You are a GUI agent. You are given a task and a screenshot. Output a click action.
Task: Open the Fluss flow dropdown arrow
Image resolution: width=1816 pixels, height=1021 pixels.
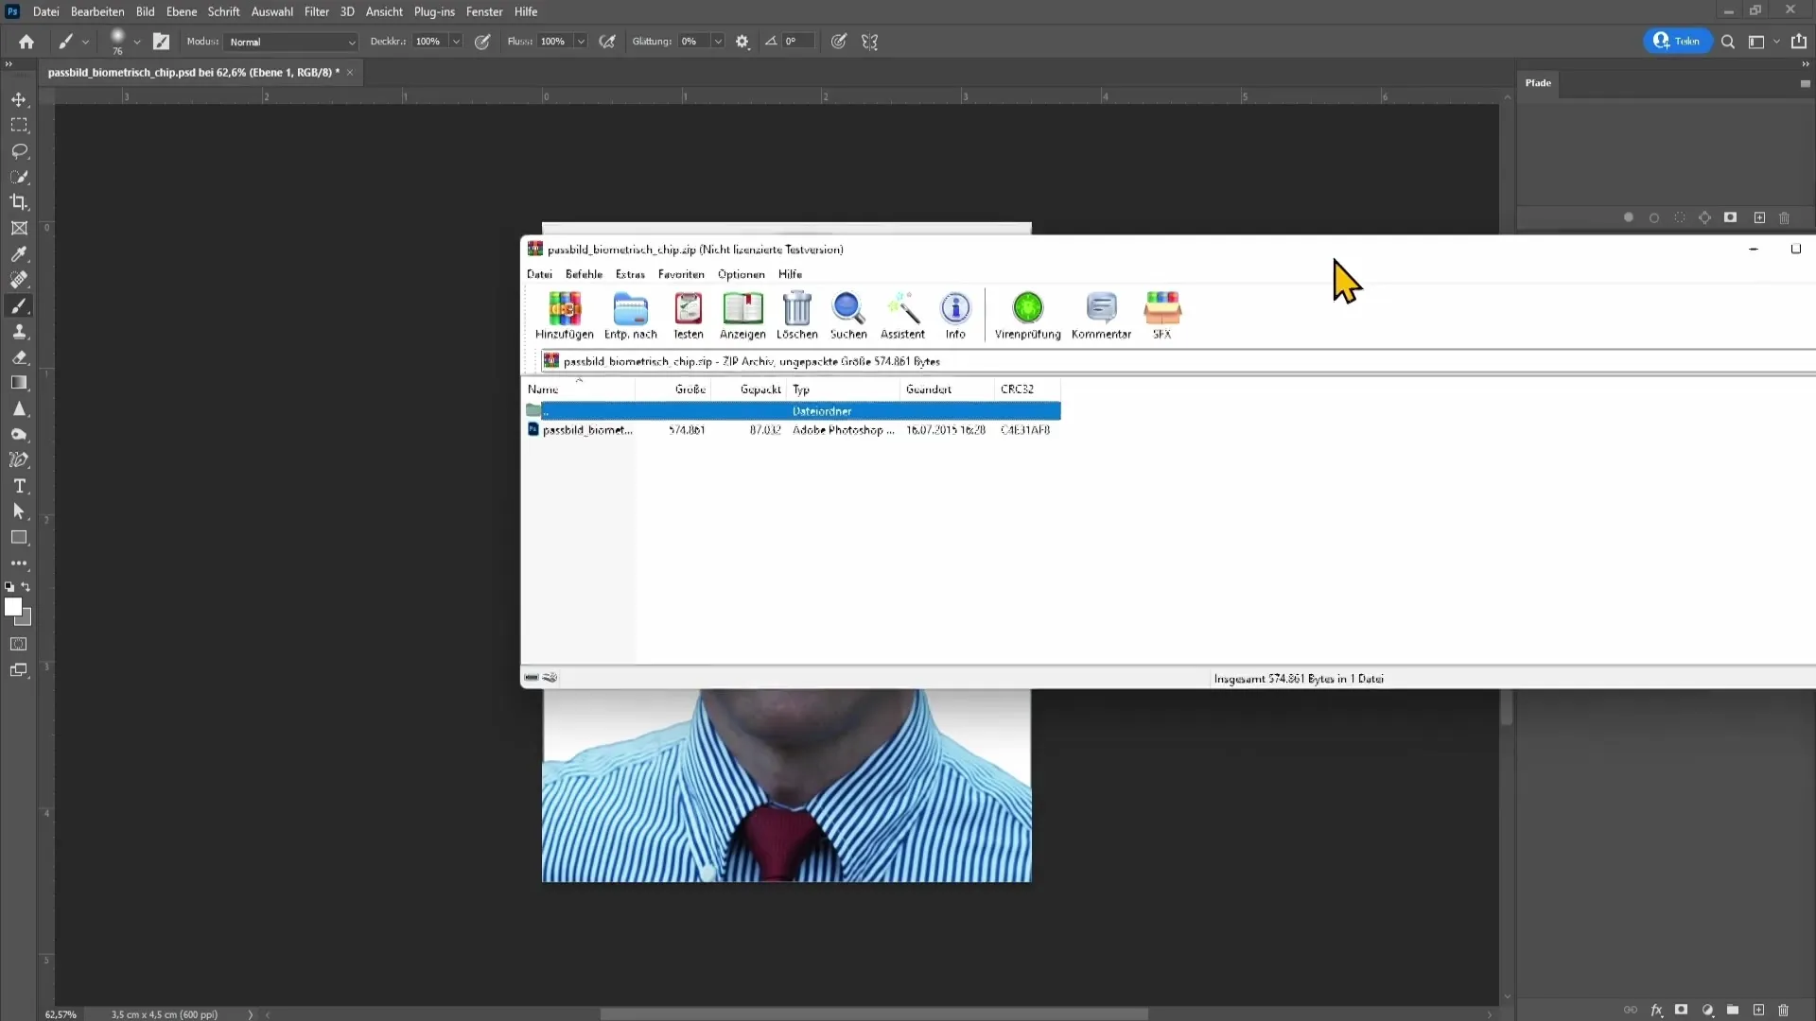tap(581, 42)
